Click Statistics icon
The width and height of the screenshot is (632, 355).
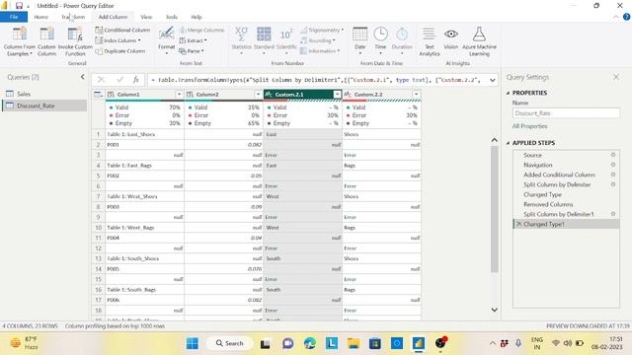pyautogui.click(x=241, y=35)
